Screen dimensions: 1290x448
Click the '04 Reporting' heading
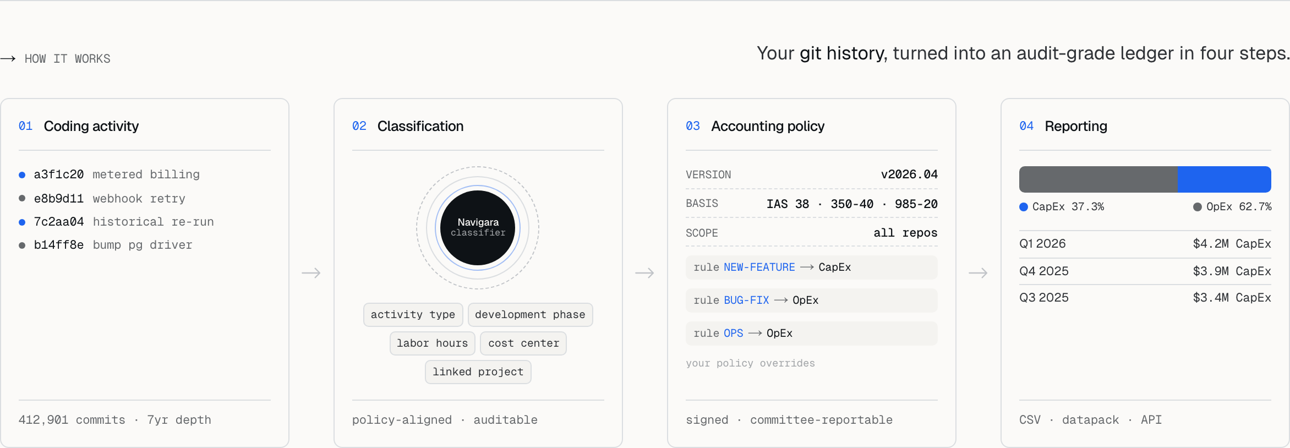coord(1063,126)
